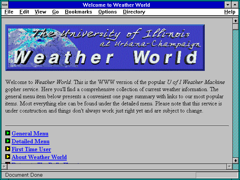Open the Edit menu
Image resolution: width=240 pixels, height=180 pixels.
[x=24, y=12]
